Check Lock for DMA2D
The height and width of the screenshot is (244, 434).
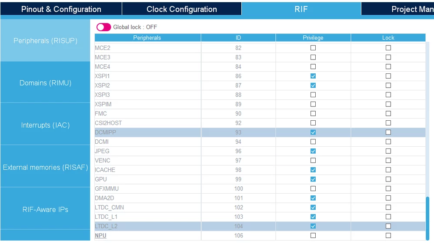click(388, 198)
